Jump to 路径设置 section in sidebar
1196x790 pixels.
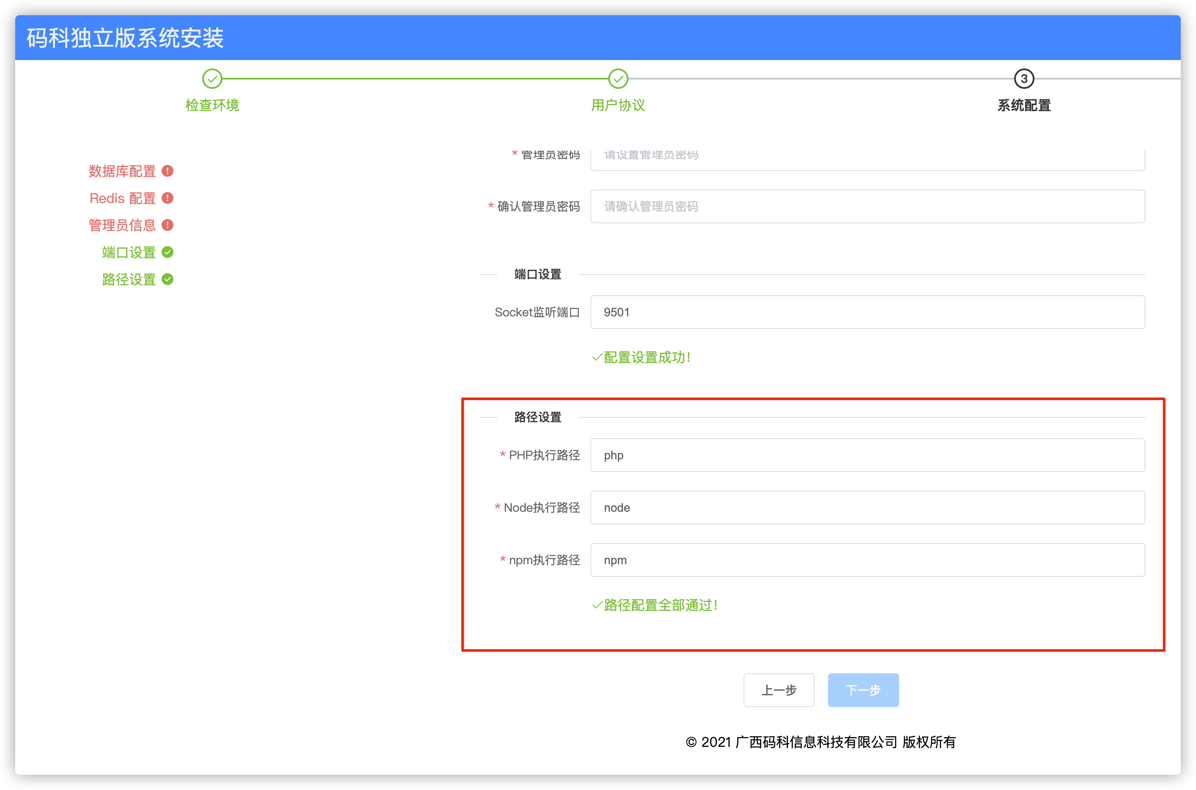pyautogui.click(x=129, y=280)
